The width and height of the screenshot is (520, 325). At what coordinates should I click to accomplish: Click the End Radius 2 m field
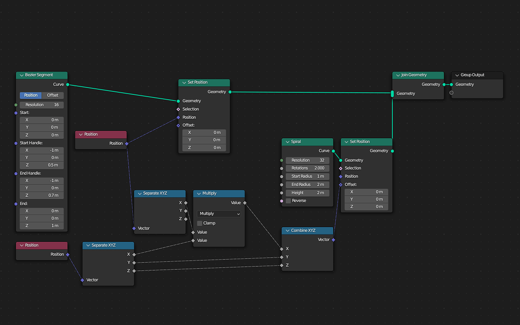[x=307, y=185]
